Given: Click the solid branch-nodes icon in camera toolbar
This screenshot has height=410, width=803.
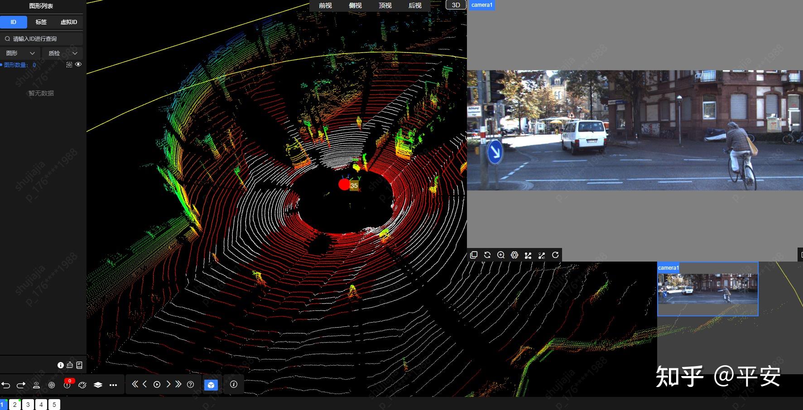Looking at the screenshot, I should coord(528,255).
